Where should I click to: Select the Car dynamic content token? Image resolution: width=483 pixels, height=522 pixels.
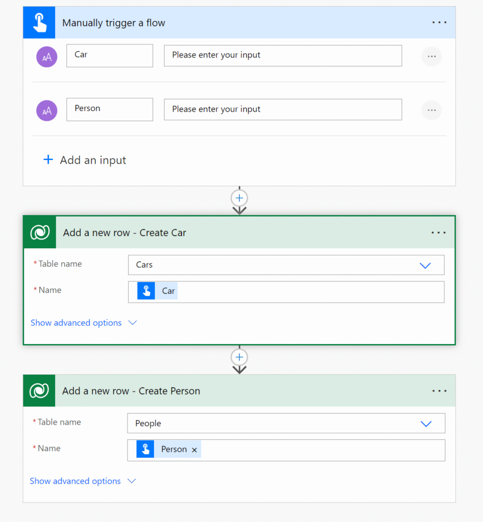[x=158, y=291]
